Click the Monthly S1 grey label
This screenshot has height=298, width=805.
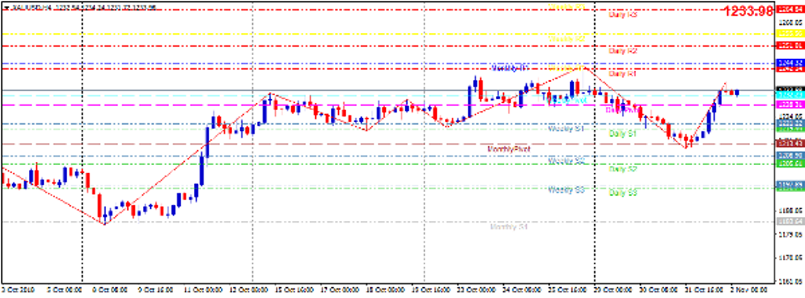coord(509,226)
